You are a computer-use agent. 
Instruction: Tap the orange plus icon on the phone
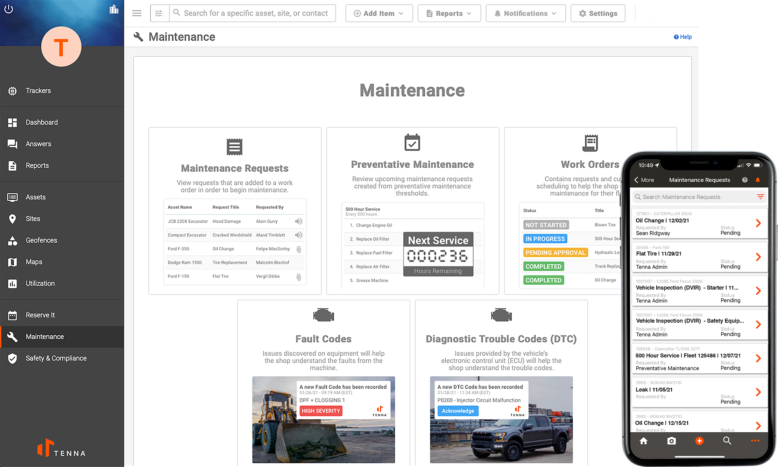click(x=699, y=441)
